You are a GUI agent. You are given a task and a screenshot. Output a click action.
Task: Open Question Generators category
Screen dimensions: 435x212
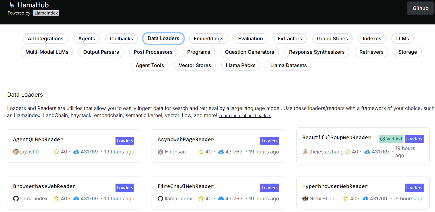[x=250, y=52]
